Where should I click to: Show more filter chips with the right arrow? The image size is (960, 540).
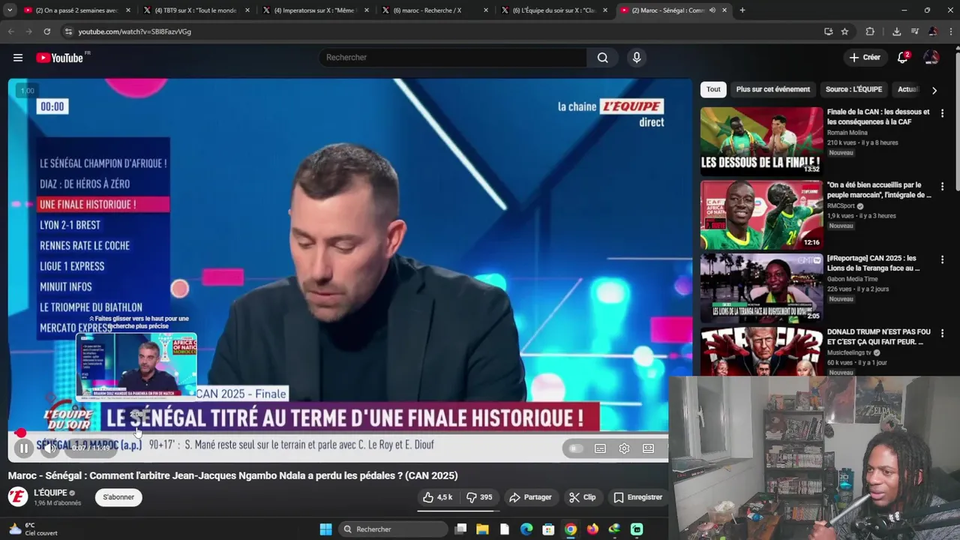934,90
